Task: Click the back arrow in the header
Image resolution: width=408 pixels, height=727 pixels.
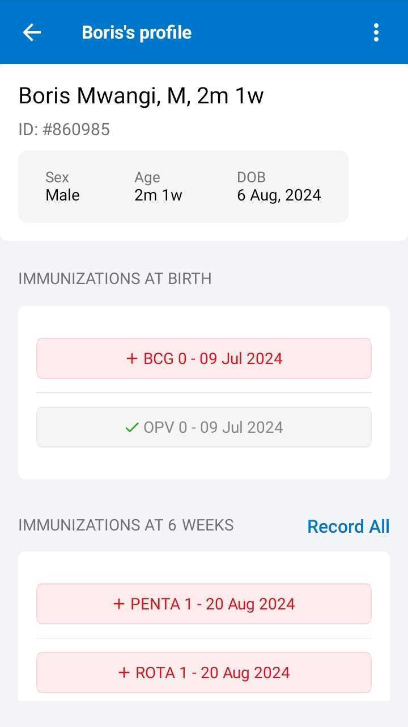Action: (32, 32)
